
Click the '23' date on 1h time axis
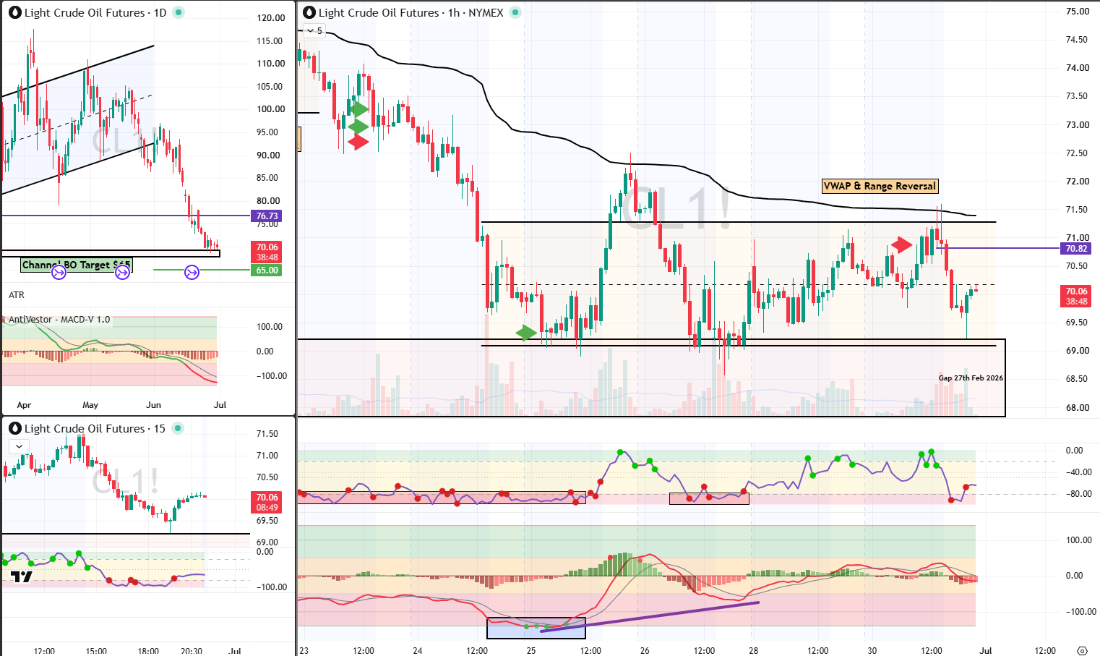coord(304,650)
